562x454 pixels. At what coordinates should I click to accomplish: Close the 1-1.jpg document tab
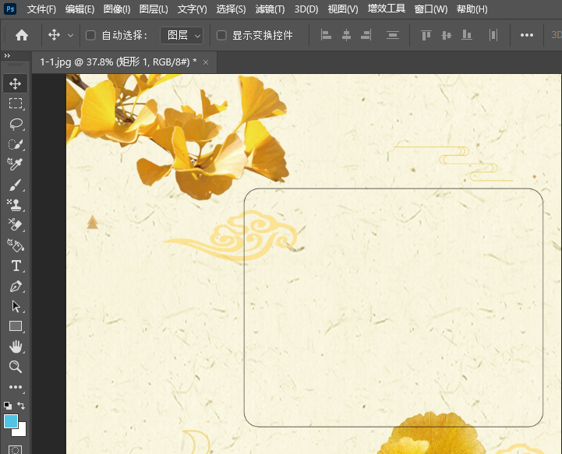(206, 62)
